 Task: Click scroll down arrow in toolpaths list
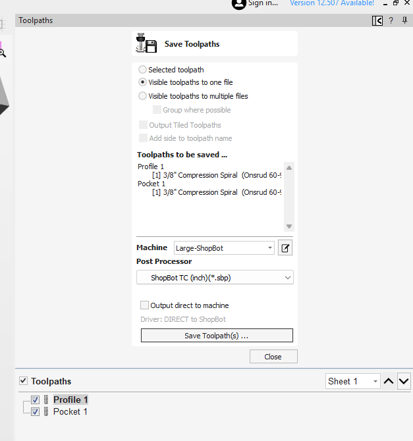tap(289, 226)
